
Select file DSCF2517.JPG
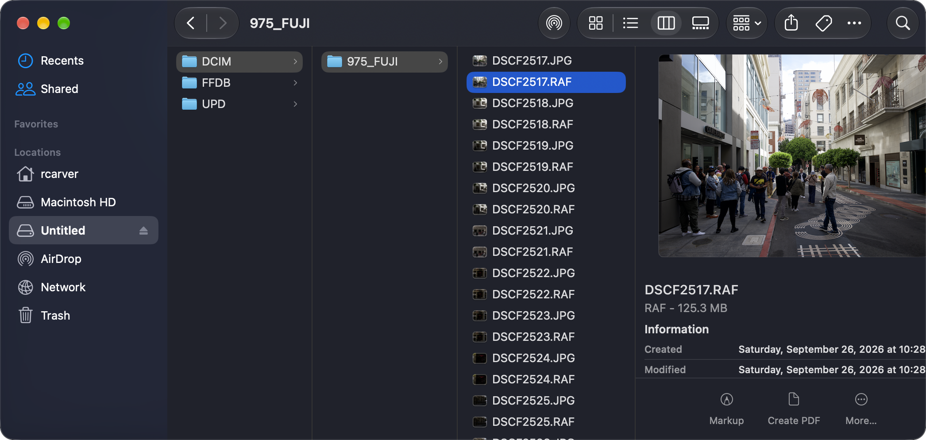[x=546, y=61]
